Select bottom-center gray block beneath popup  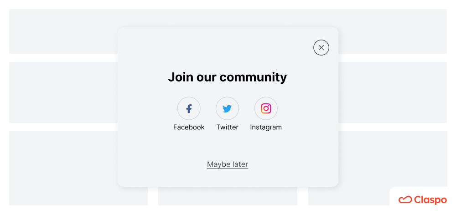228,196
